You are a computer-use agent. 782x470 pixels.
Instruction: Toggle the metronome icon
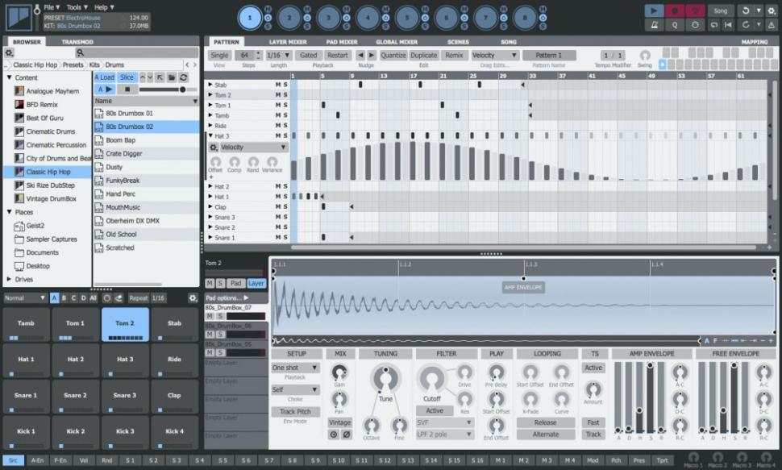pyautogui.click(x=654, y=25)
